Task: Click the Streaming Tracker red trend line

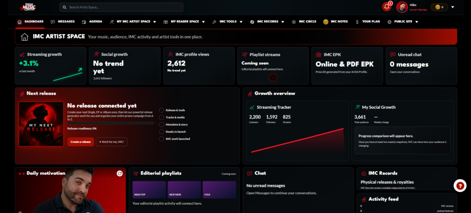Action: pyautogui.click(x=298, y=140)
